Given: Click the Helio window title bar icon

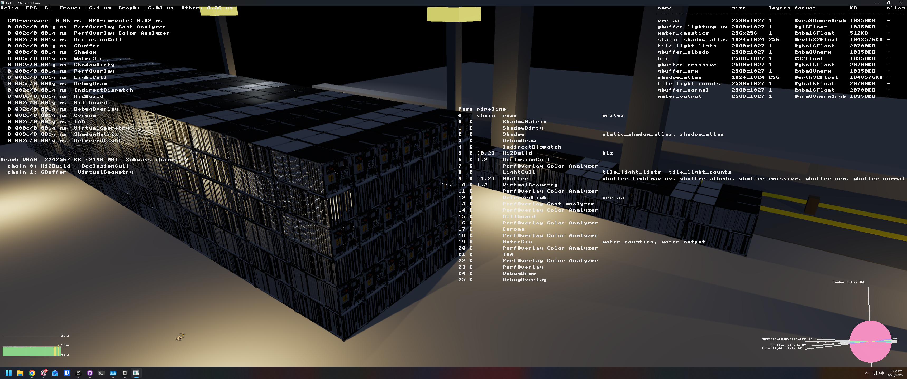Looking at the screenshot, I should 2,3.
